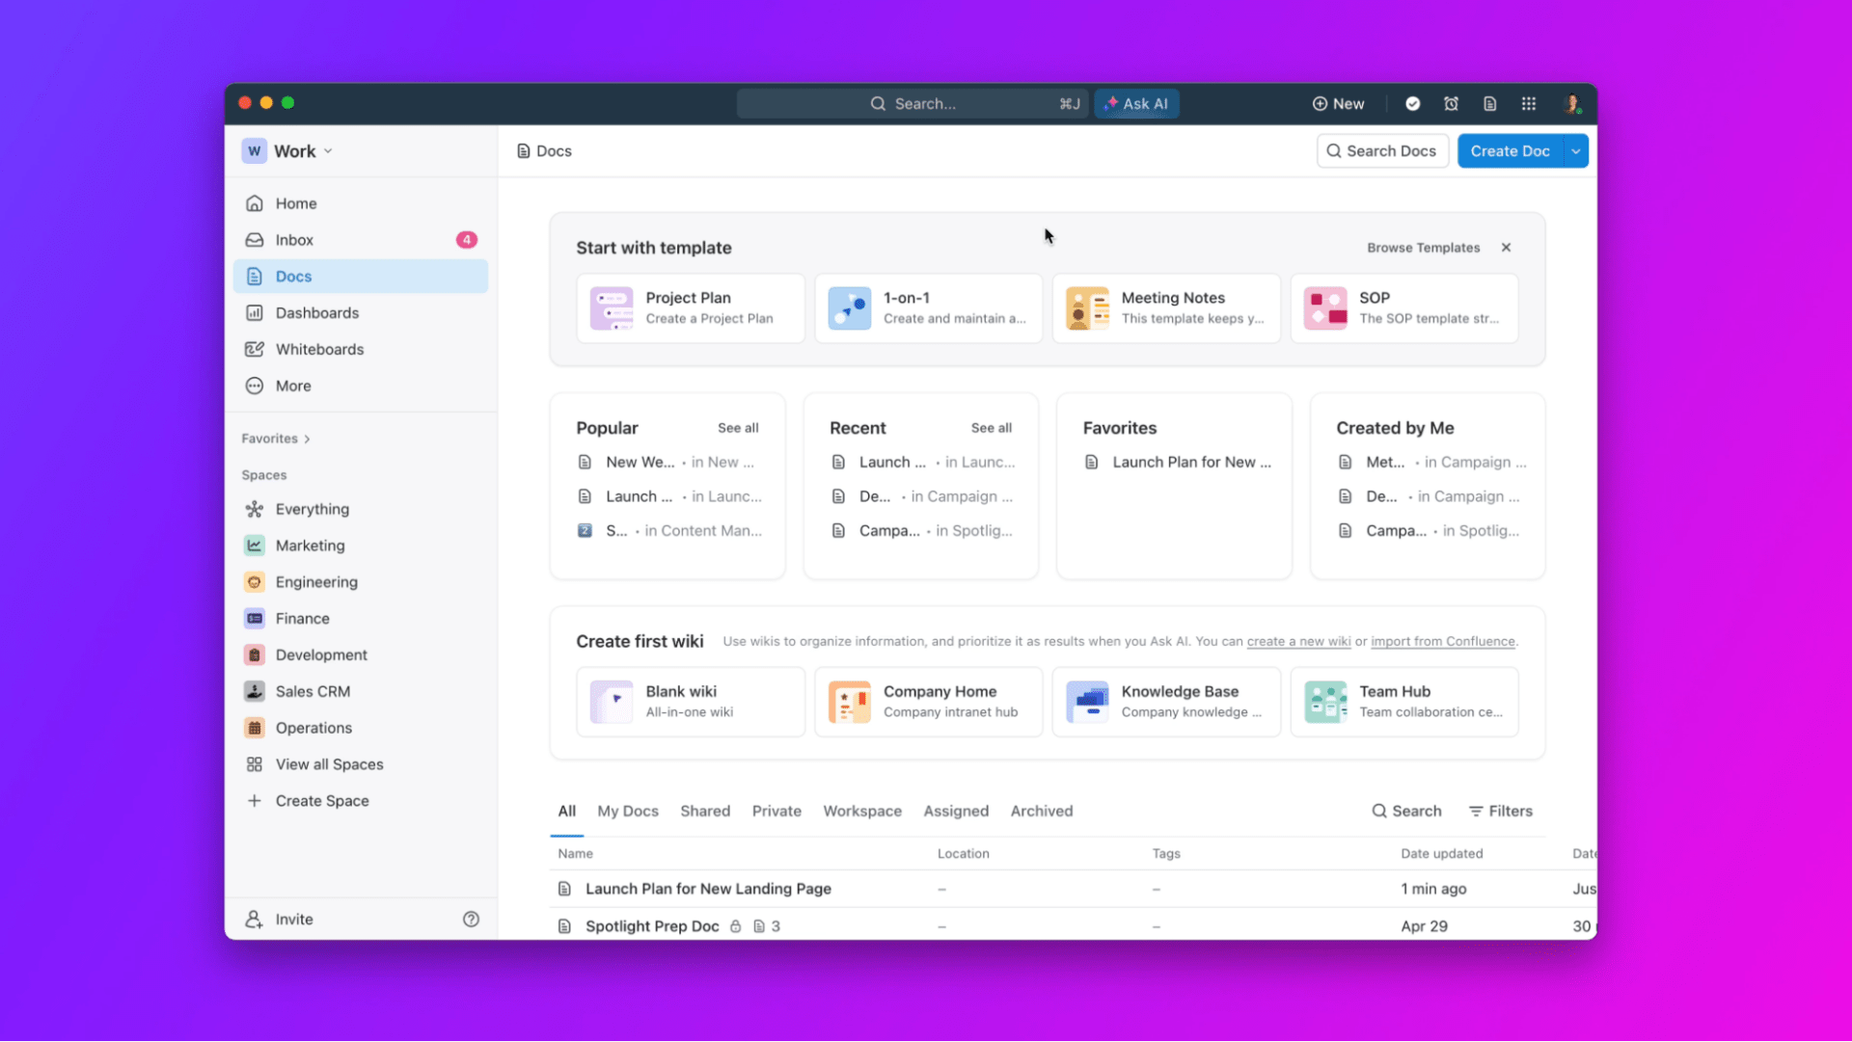The height and width of the screenshot is (1042, 1852).
Task: Click the Search Docs button
Action: coord(1382,150)
